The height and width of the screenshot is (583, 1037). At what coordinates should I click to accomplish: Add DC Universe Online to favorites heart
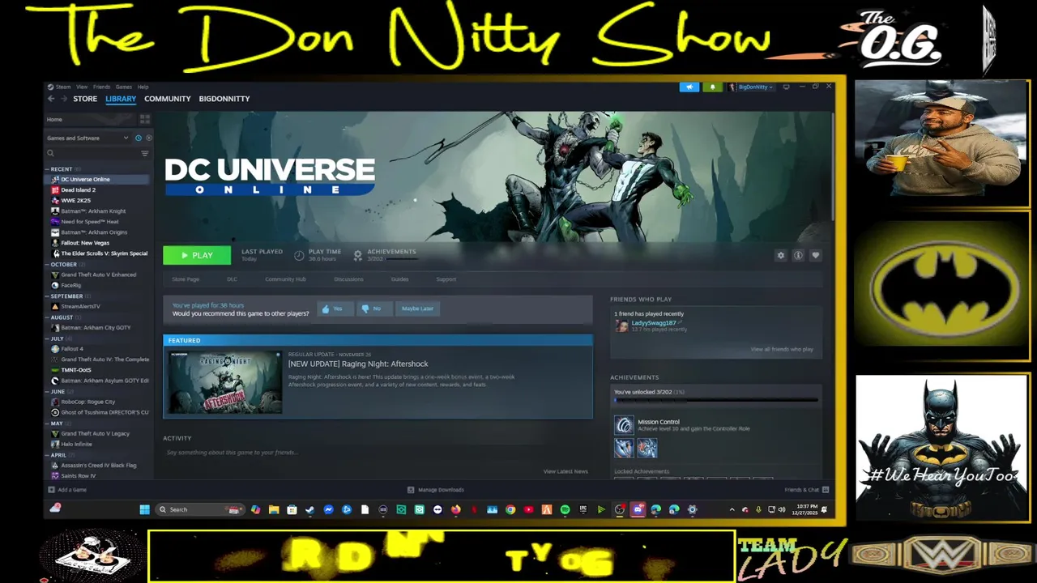click(816, 255)
